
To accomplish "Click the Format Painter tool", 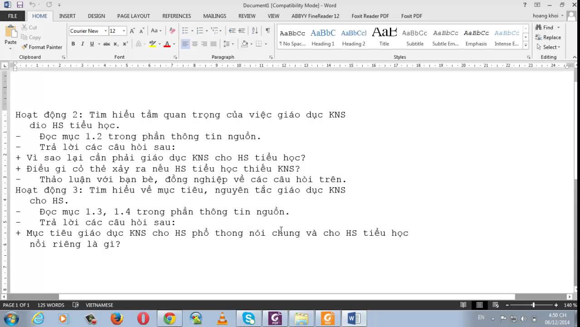I will (42, 47).
